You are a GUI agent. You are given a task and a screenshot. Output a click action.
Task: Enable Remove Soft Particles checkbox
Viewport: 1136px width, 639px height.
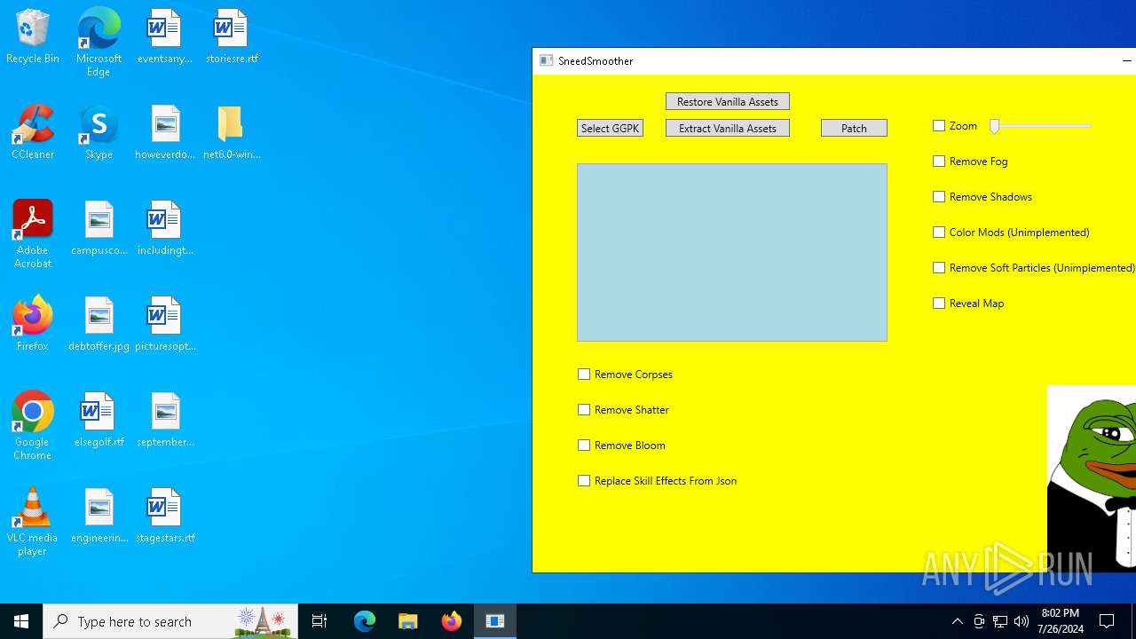(939, 268)
